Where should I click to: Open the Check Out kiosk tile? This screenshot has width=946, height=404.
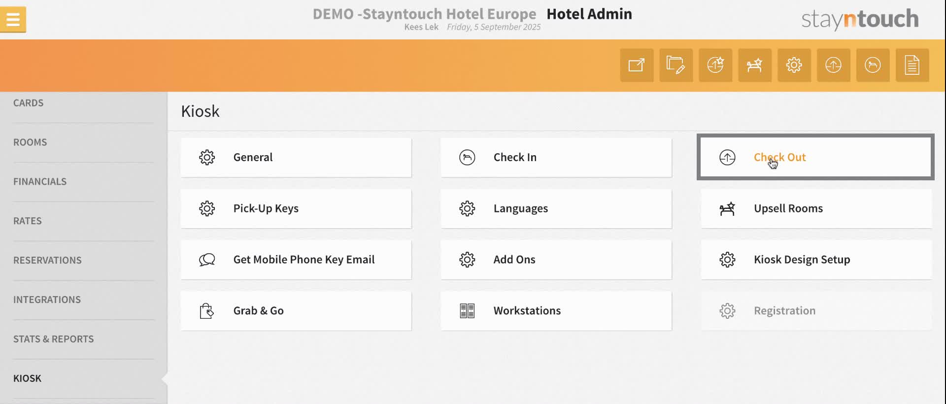816,157
